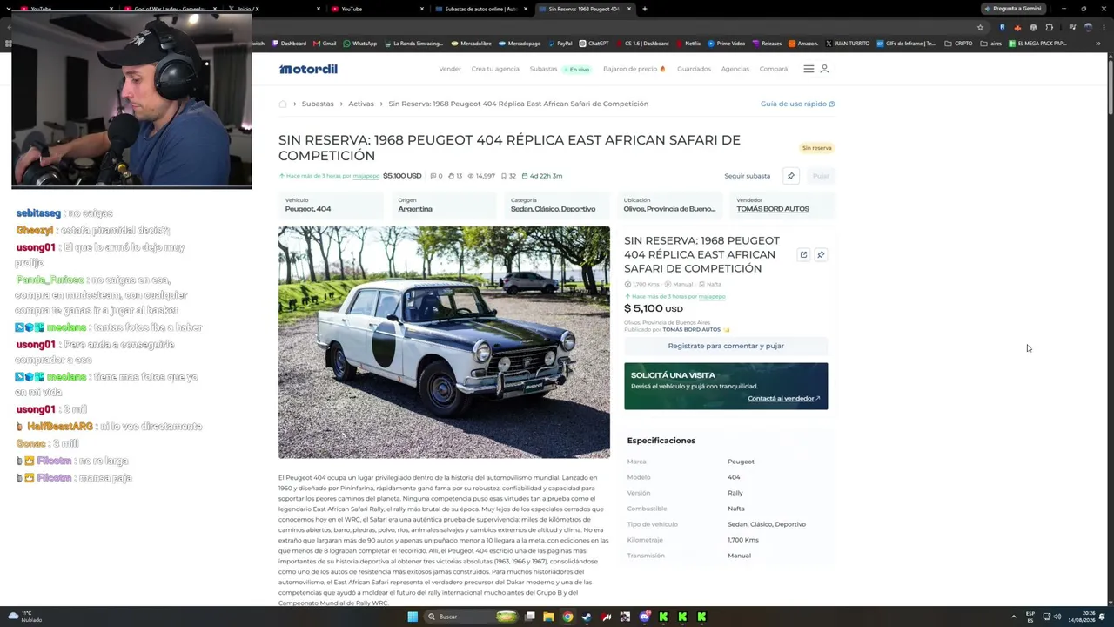This screenshot has height=627, width=1114.
Task: Click Registrate para comentar y pujar
Action: click(726, 346)
